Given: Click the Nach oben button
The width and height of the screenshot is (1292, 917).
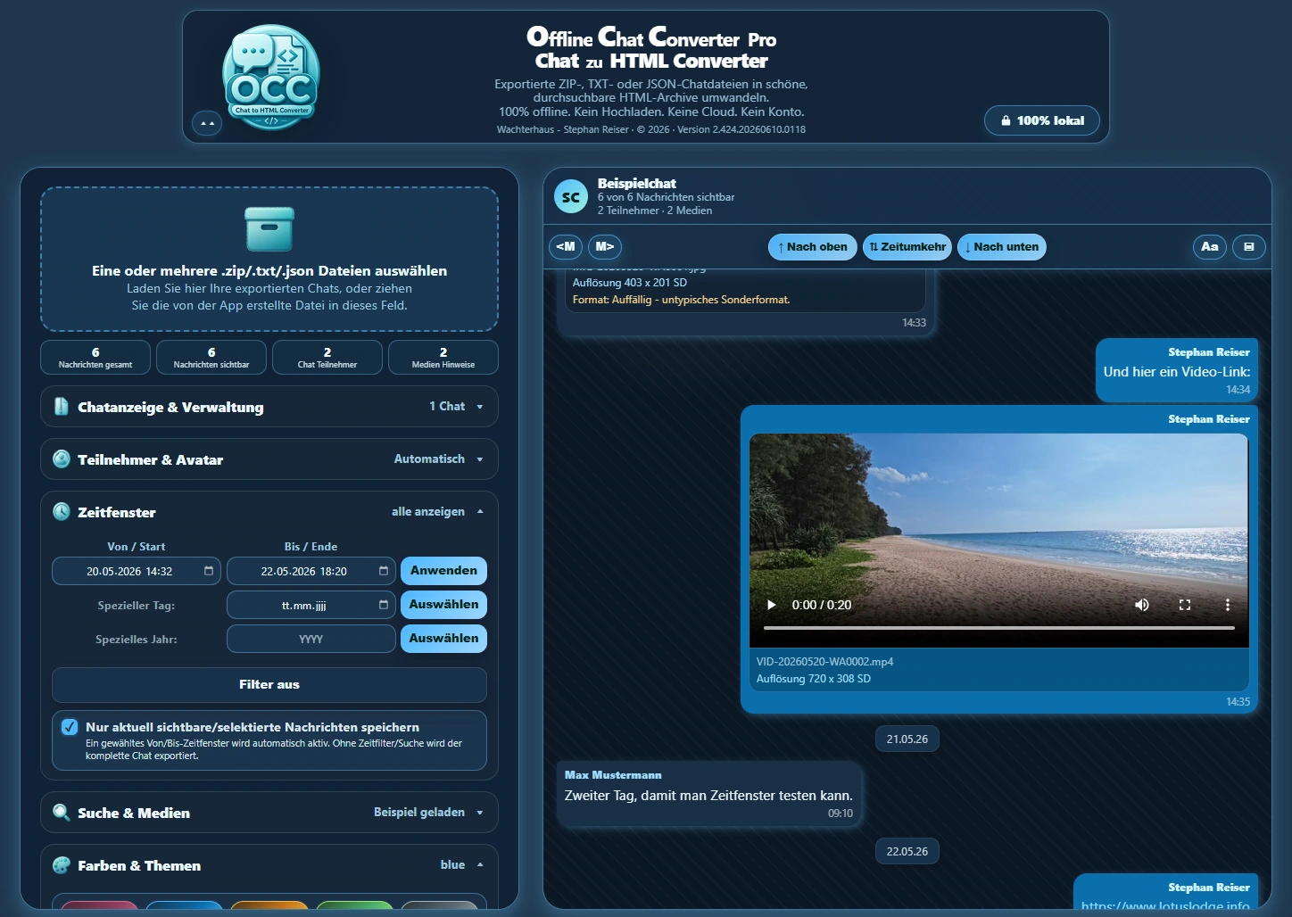Looking at the screenshot, I should coord(813,247).
